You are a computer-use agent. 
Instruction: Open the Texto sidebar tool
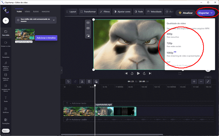click(x=6, y=99)
